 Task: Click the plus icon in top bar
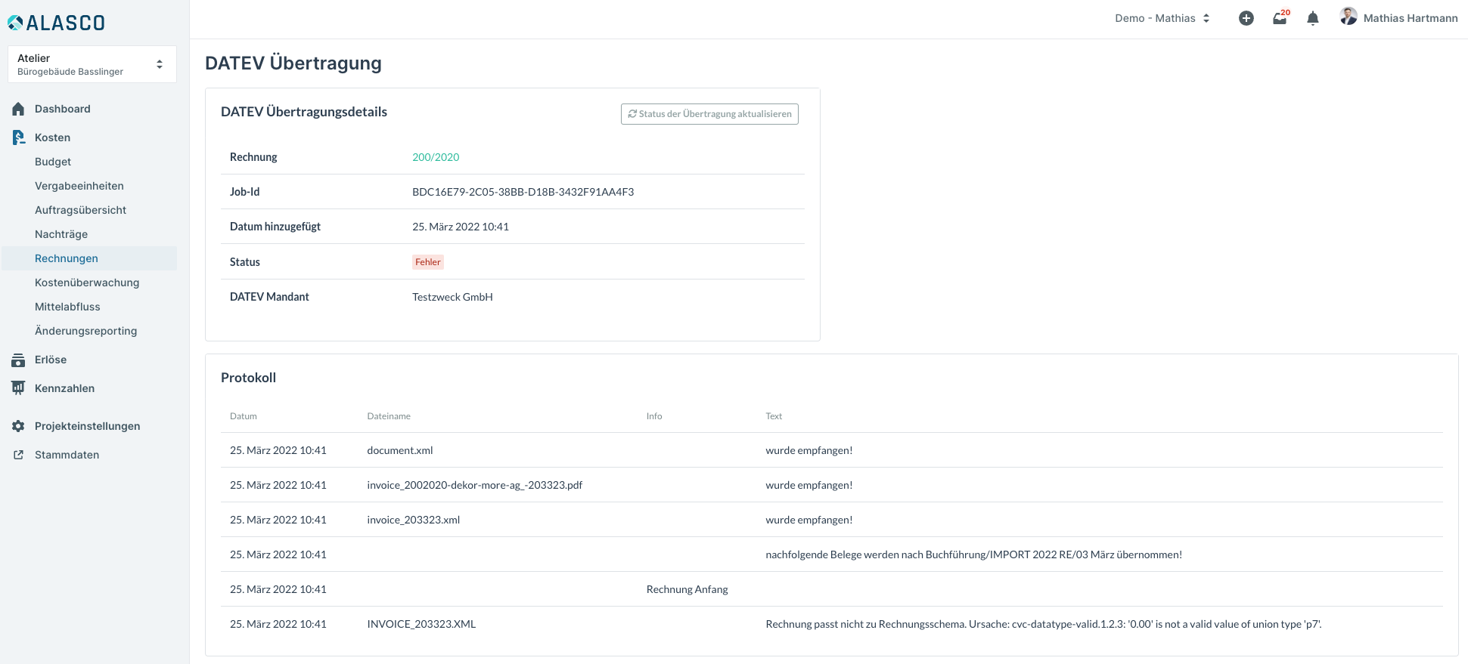click(x=1246, y=18)
